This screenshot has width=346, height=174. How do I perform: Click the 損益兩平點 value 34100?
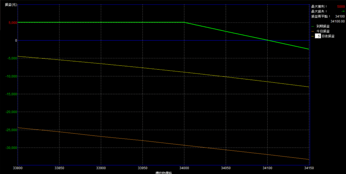[x=339, y=16]
